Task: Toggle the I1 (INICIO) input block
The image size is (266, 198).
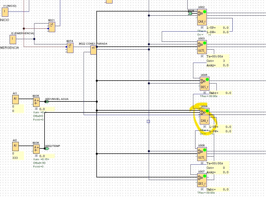Action: click(x=5, y=12)
